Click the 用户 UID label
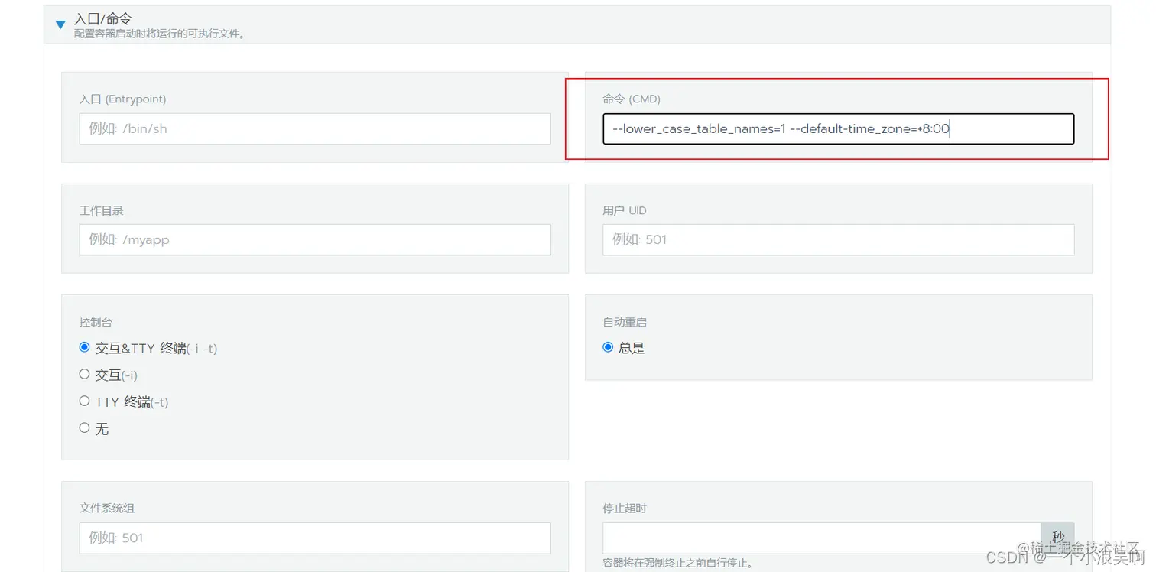The height and width of the screenshot is (572, 1156). [x=625, y=210]
